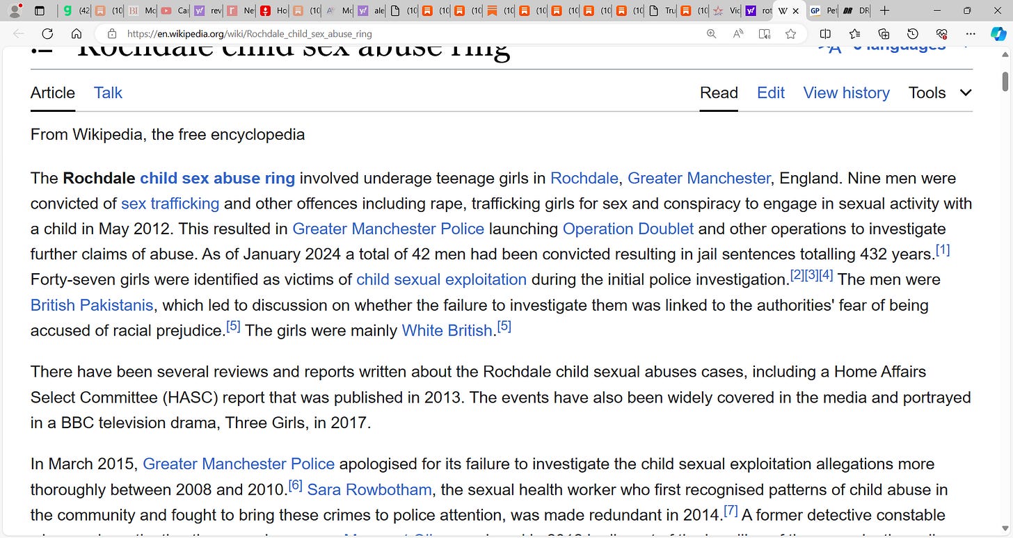The width and height of the screenshot is (1013, 538).
Task: Open the zoom magnifier icon in address bar
Action: point(711,33)
